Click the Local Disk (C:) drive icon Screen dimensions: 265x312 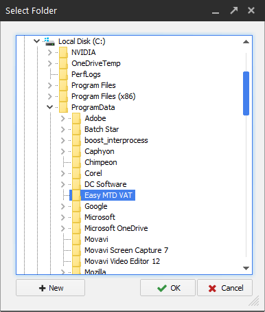pos(49,41)
